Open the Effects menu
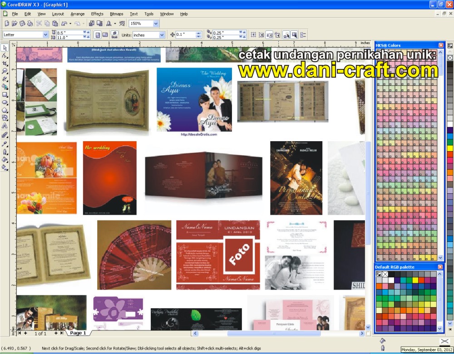This screenshot has height=354, width=454. (x=97, y=14)
